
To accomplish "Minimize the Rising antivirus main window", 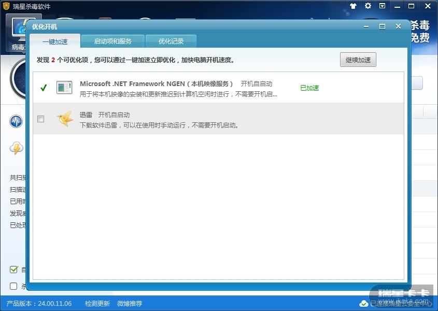I will coord(397,6).
